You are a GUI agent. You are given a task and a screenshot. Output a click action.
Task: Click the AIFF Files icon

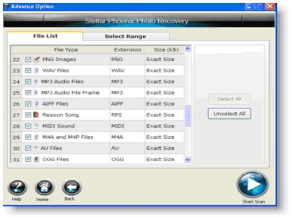(37, 104)
